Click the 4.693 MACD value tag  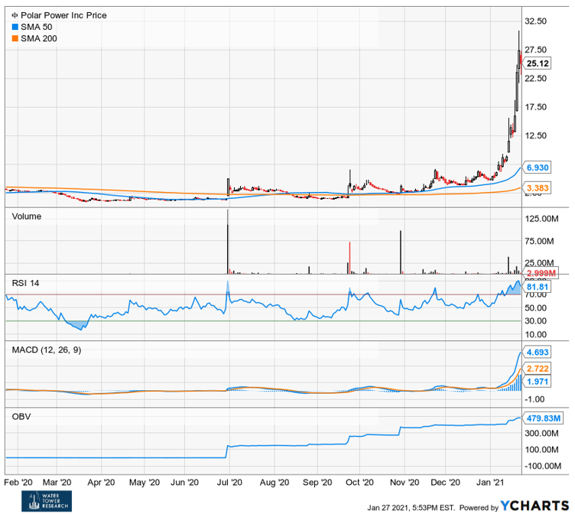point(537,352)
